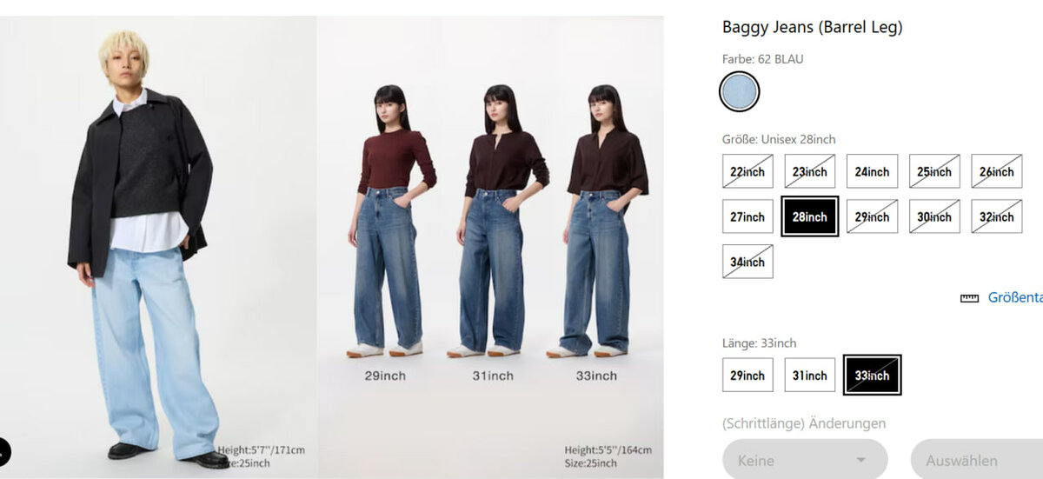Open the Keine alteration dropdown
The width and height of the screenshot is (1043, 479).
tap(805, 460)
